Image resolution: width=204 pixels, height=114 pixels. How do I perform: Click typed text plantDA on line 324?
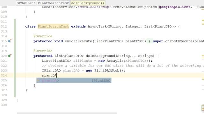tap(49, 75)
